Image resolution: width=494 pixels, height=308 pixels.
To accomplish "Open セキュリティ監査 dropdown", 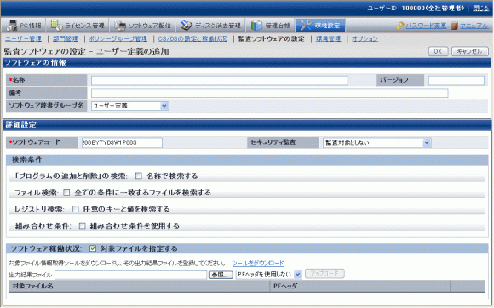I will tap(376, 142).
